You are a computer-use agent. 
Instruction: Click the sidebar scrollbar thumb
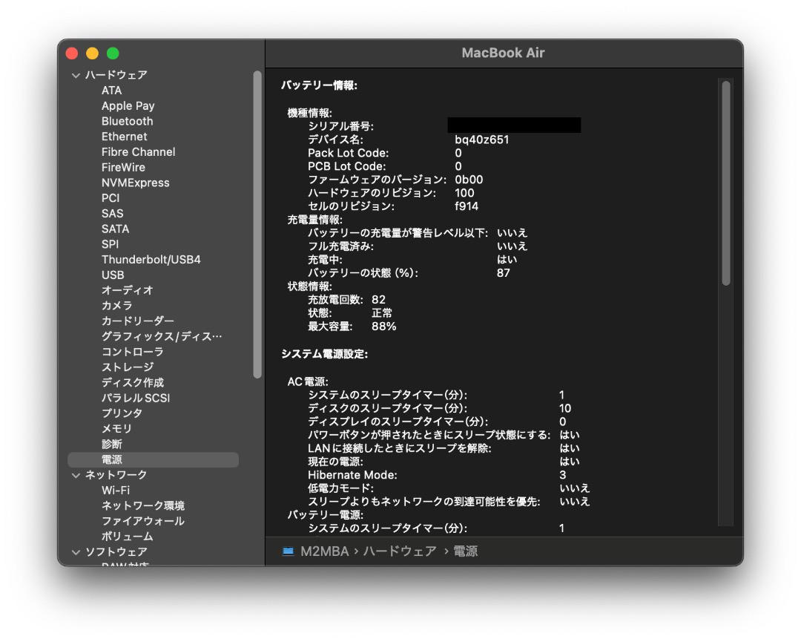(x=257, y=224)
